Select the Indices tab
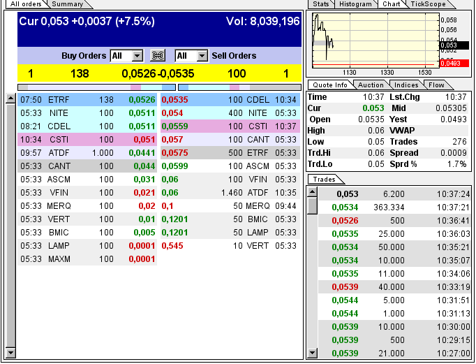The width and height of the screenshot is (476, 364). [x=406, y=85]
